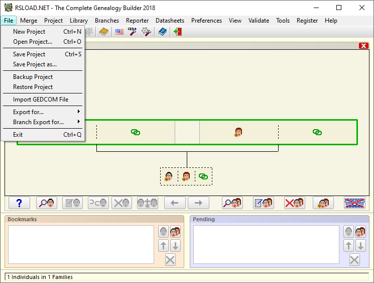Viewport: 374px width, 283px height.
Task: Click the left arrow navigation button
Action: (x=175, y=203)
